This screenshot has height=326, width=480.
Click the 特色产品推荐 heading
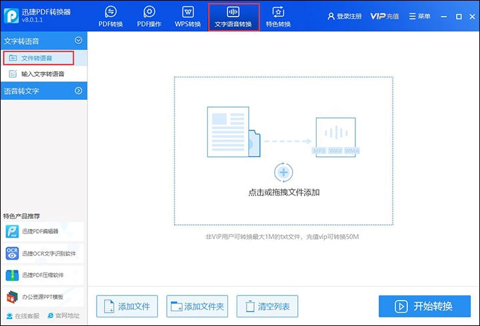(x=21, y=216)
